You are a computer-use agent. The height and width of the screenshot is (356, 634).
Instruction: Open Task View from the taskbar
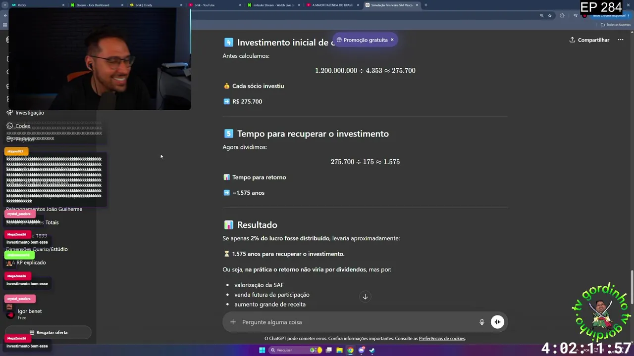[x=328, y=350]
